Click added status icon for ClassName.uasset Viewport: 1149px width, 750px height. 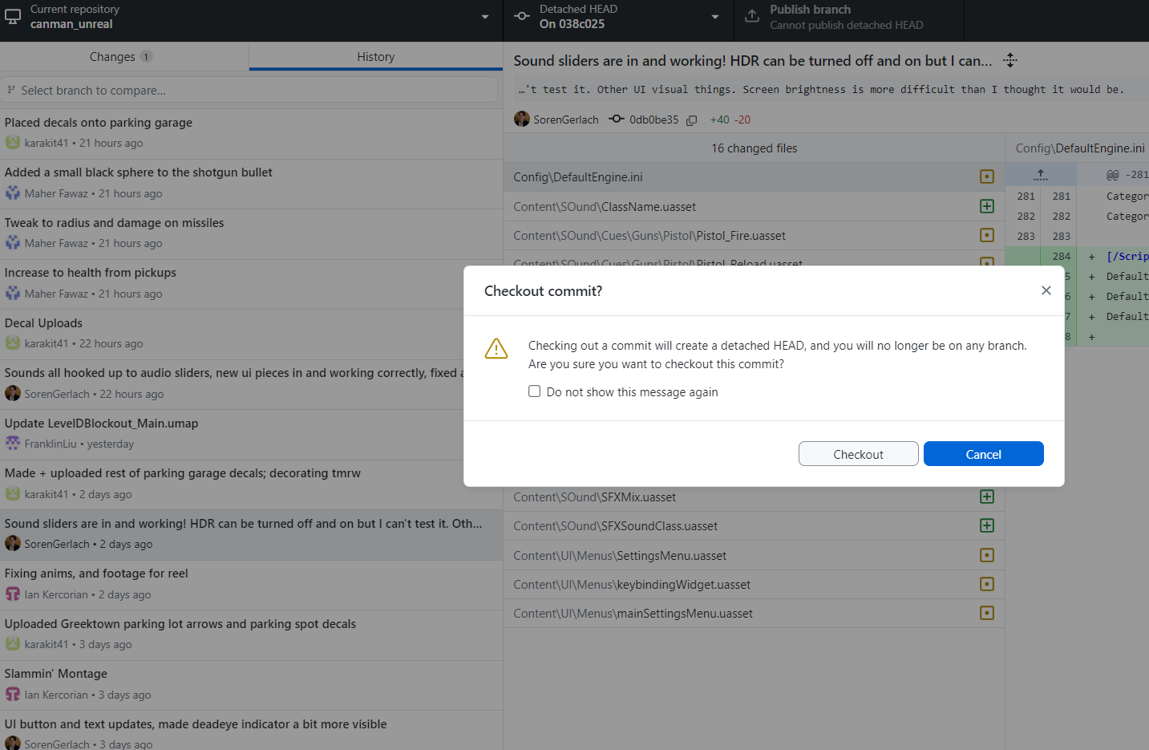coord(987,206)
